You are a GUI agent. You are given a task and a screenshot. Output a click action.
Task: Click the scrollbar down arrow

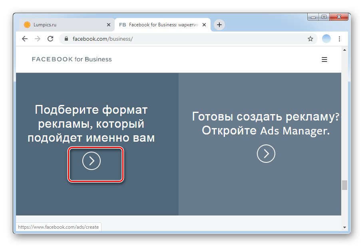point(344,227)
